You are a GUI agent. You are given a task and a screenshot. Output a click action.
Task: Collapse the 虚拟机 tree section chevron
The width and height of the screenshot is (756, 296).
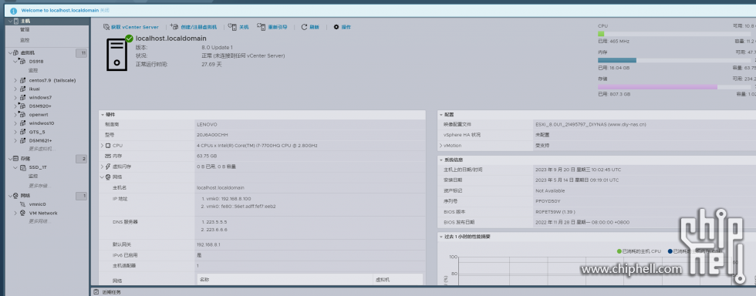(x=10, y=53)
